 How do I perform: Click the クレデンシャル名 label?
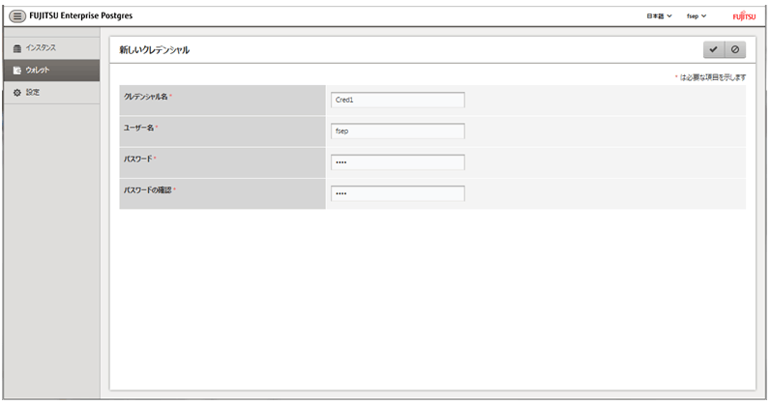point(145,97)
